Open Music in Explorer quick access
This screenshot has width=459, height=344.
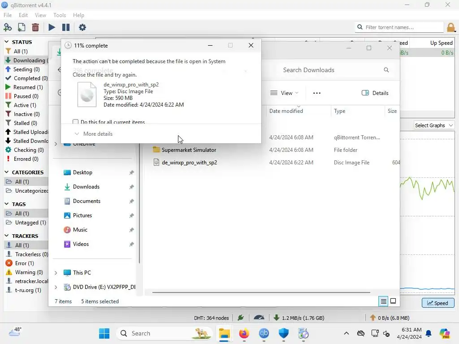[80, 230]
